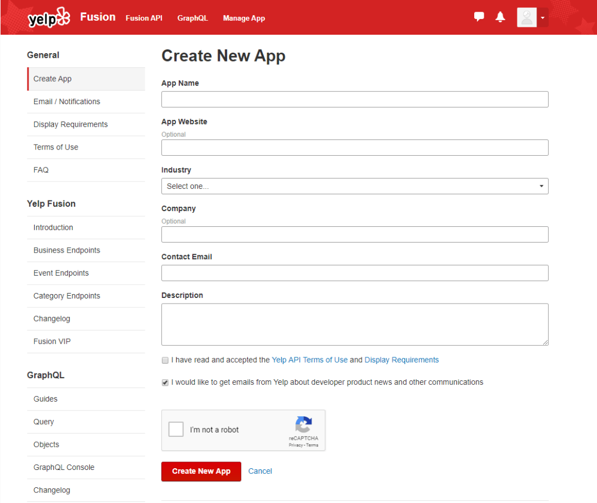Open GraphQL Query page
Screen dimensions: 597x503
coord(86,422)
